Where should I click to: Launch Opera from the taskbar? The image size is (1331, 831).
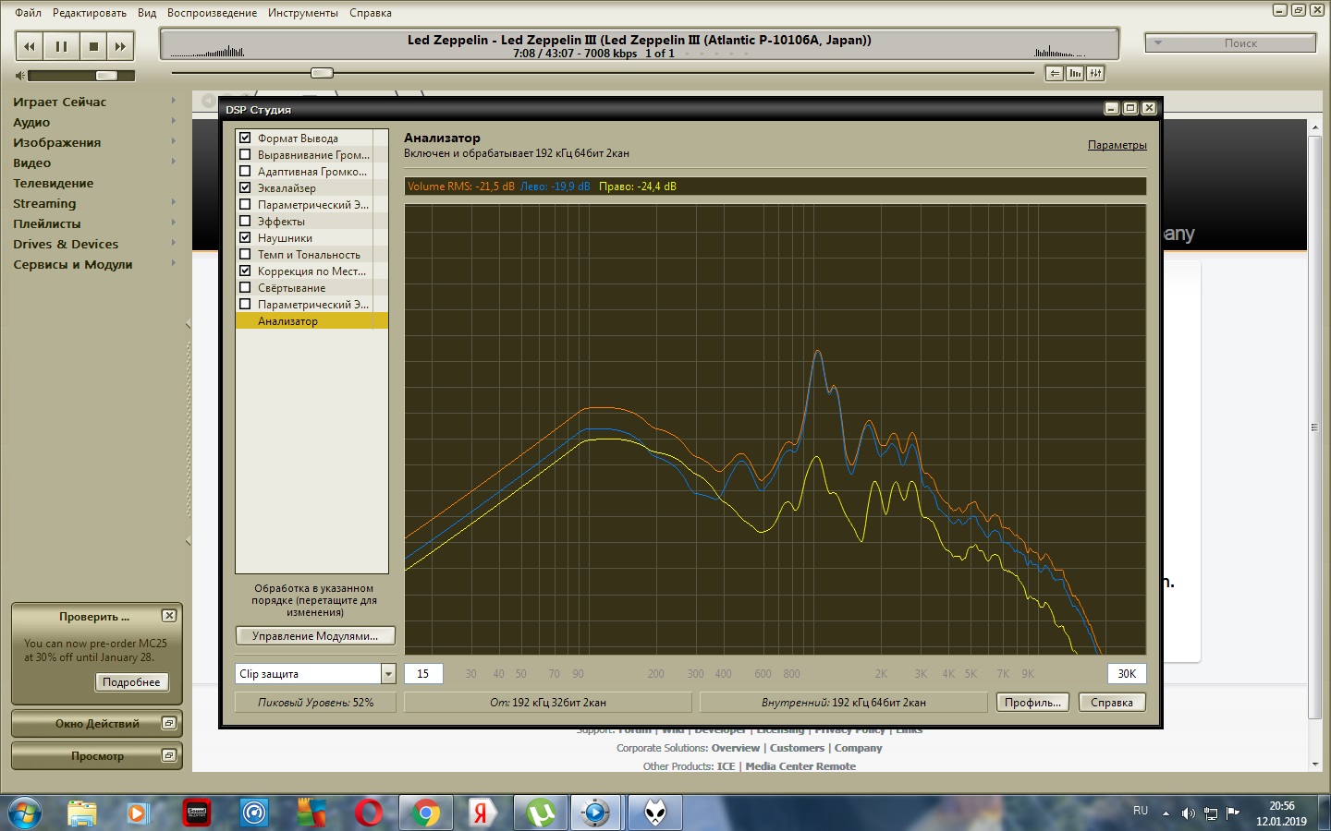(369, 813)
